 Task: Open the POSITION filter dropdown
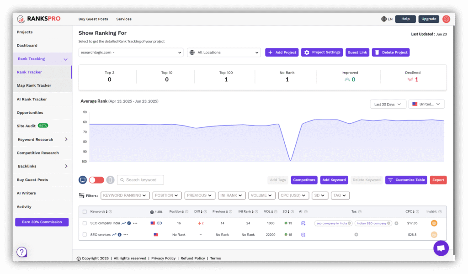(x=166, y=195)
